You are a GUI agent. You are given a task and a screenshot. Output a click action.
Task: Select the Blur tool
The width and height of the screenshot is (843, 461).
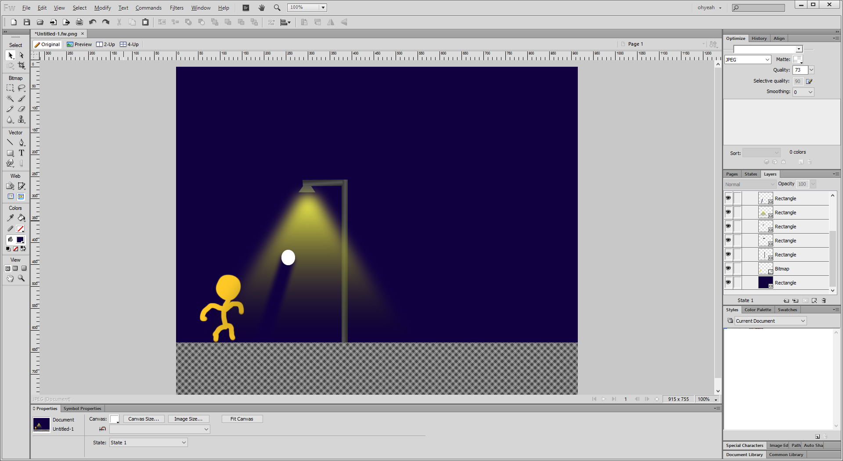pyautogui.click(x=10, y=119)
